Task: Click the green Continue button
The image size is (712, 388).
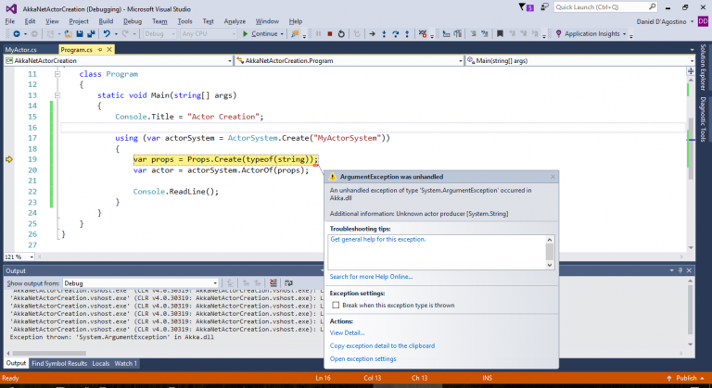Action: click(261, 34)
